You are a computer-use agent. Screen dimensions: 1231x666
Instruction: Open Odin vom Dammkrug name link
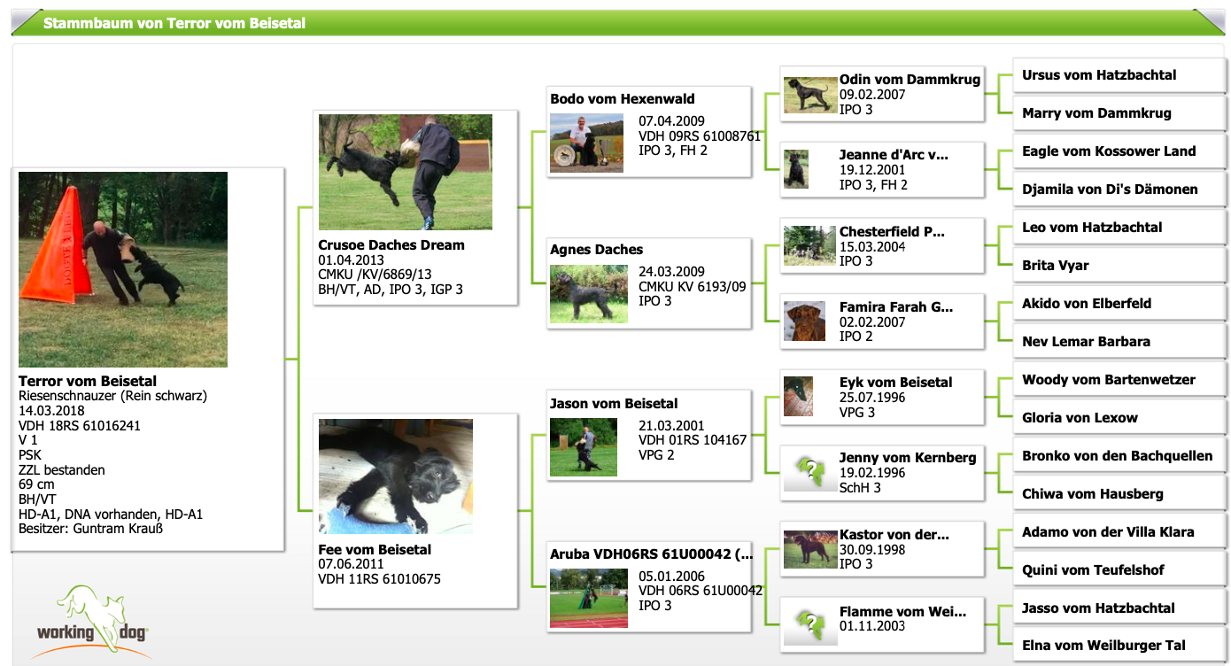pyautogui.click(x=910, y=80)
